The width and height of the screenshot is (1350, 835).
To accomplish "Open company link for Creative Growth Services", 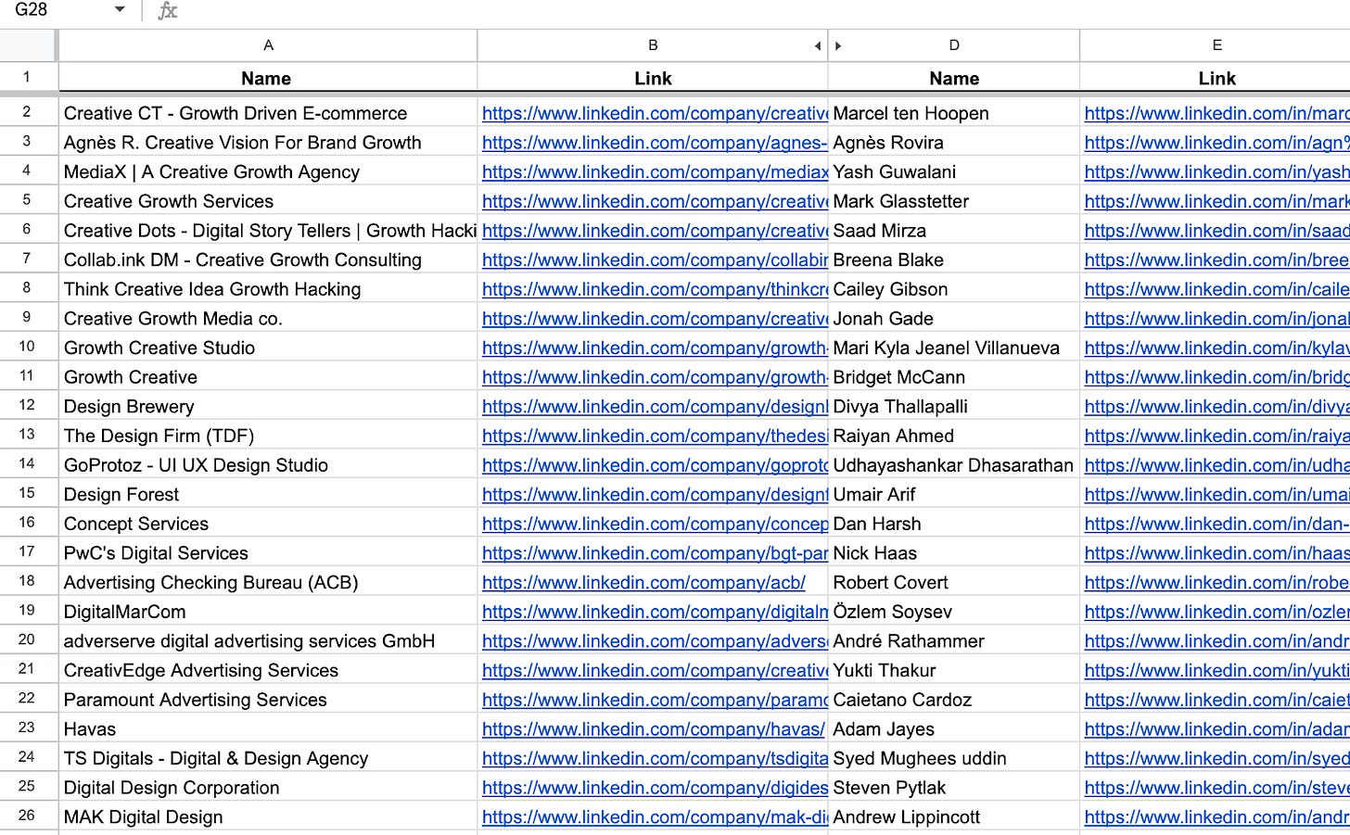I will 655,201.
